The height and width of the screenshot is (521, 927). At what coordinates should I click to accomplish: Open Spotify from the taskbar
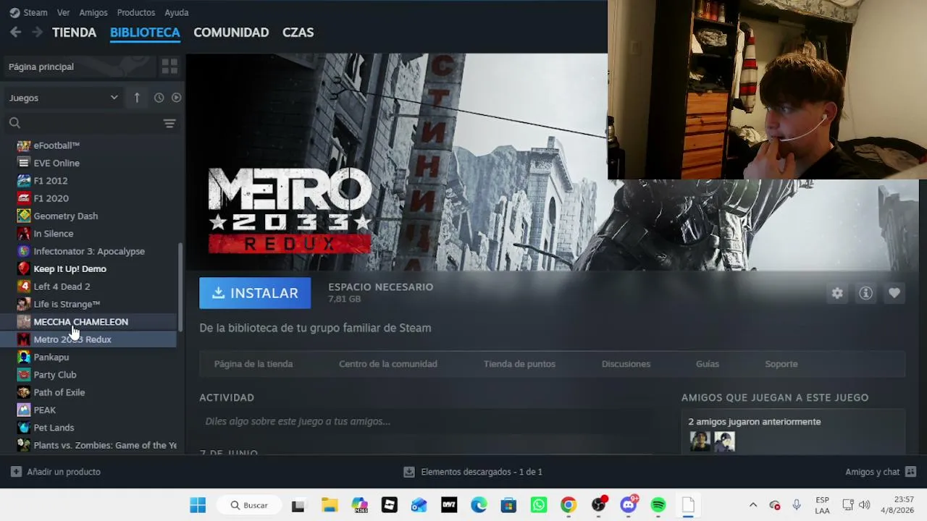658,505
